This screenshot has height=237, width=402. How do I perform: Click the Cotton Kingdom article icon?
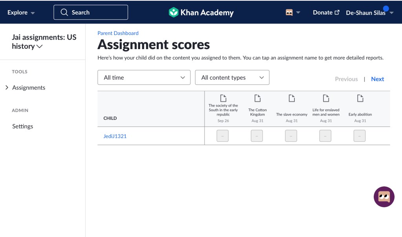coord(258,98)
